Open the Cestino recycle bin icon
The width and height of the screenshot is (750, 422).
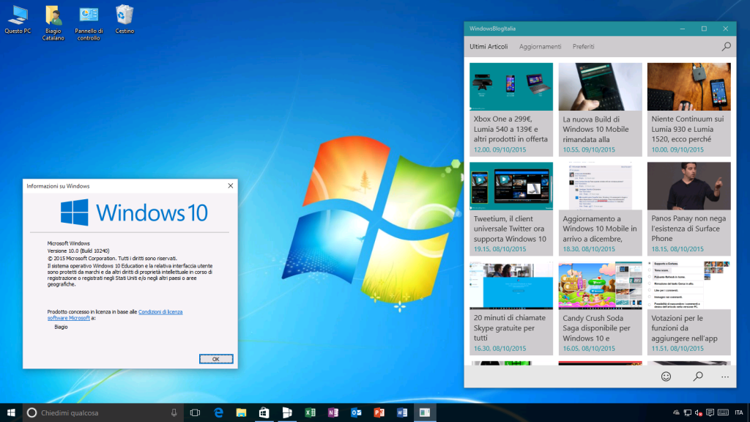[x=125, y=20]
